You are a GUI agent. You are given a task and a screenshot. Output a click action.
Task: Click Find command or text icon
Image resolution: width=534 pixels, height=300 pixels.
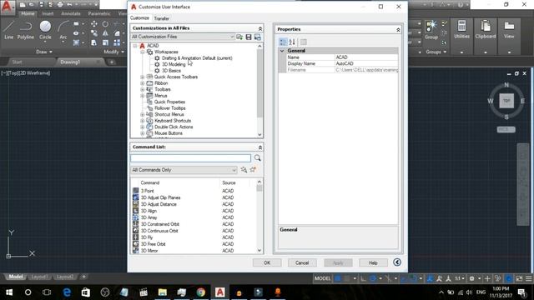[244, 169]
